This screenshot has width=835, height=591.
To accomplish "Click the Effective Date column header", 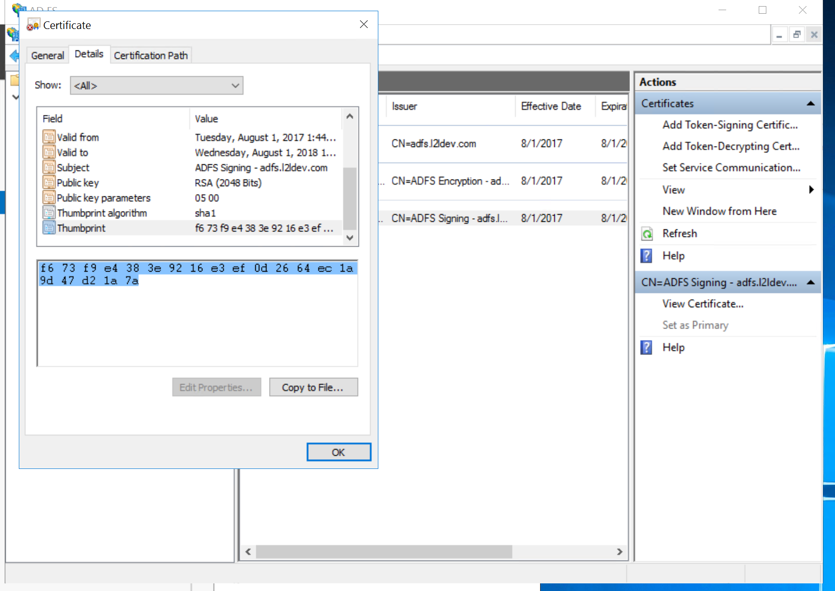I will pos(555,106).
